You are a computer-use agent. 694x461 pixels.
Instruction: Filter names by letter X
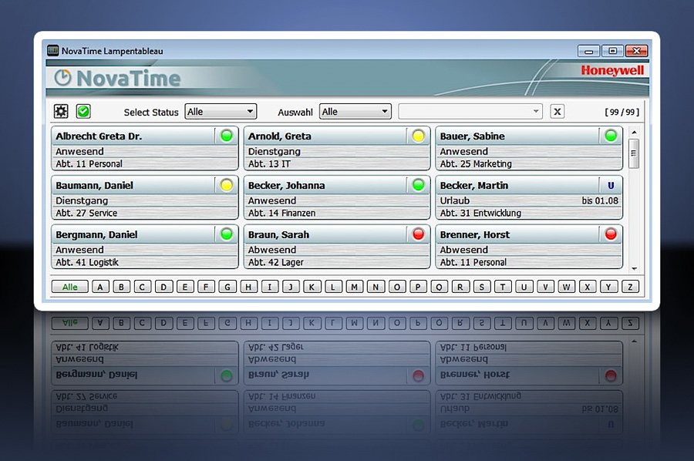click(x=588, y=287)
